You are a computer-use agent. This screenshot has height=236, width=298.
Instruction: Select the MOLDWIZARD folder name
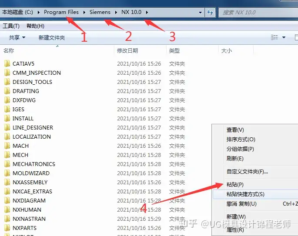coord(31,173)
